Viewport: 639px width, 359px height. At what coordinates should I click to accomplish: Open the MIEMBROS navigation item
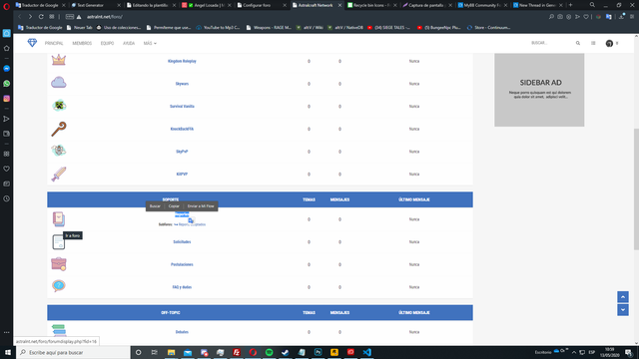coord(82,43)
